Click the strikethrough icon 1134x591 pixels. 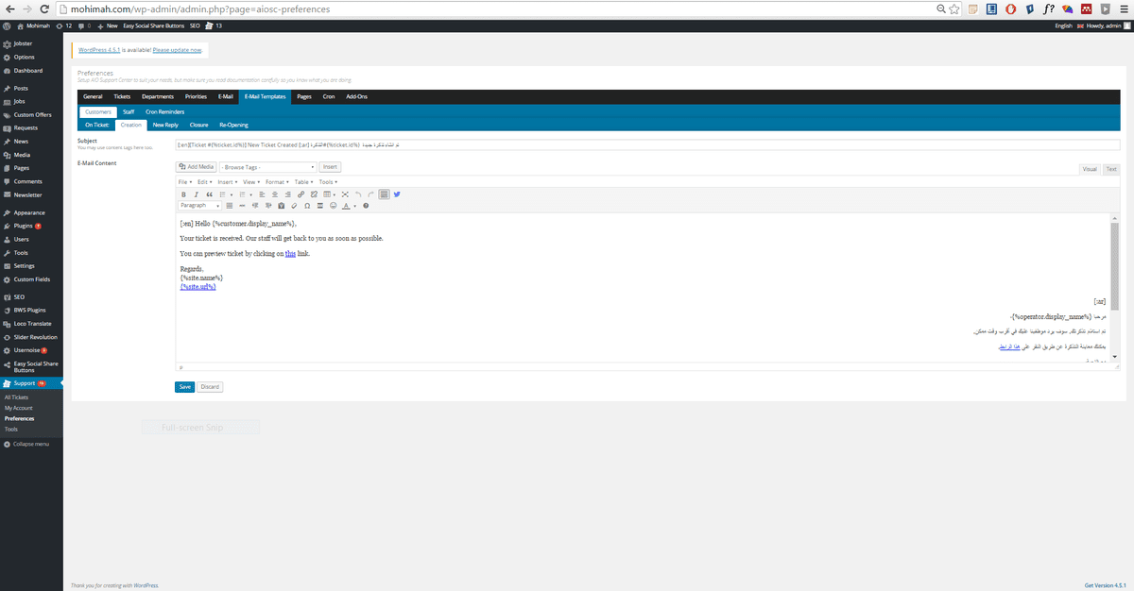pyautogui.click(x=242, y=206)
